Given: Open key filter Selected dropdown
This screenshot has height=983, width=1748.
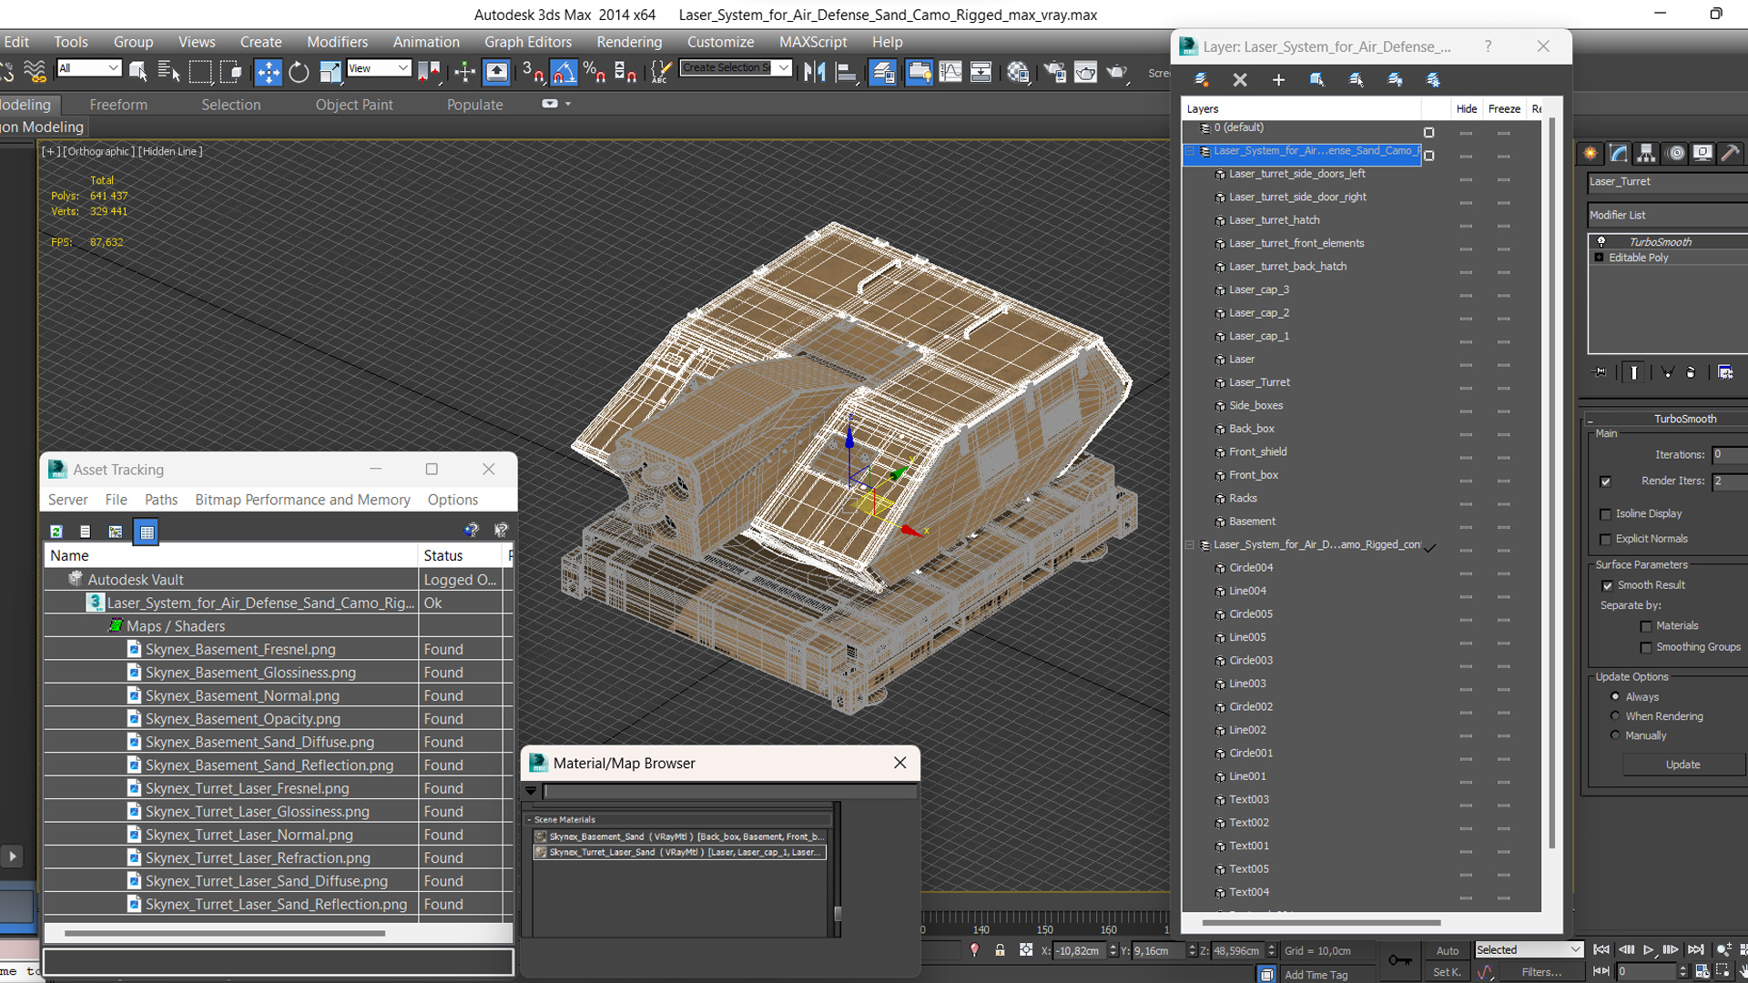Looking at the screenshot, I should [1529, 949].
